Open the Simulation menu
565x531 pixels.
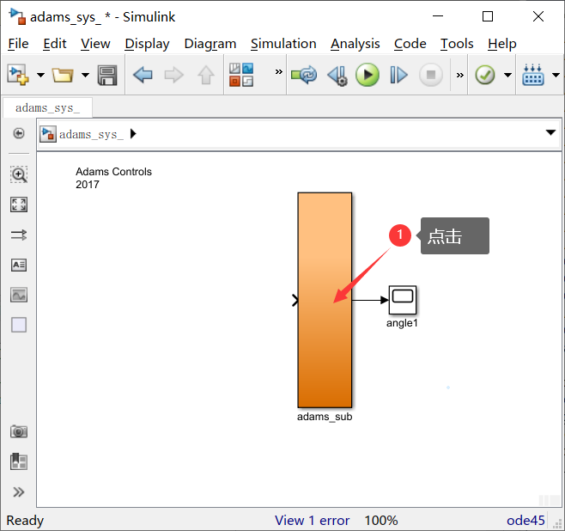(x=283, y=44)
